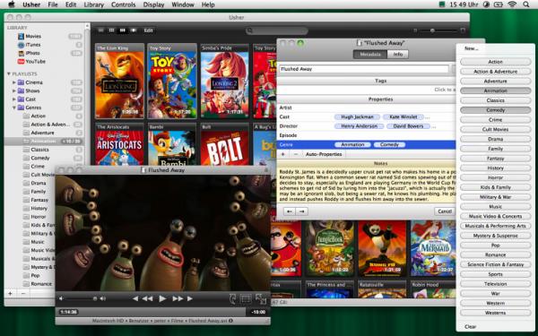Enter fullscreen mode in the video player
Viewport: 538px width, 336px height.
261,299
